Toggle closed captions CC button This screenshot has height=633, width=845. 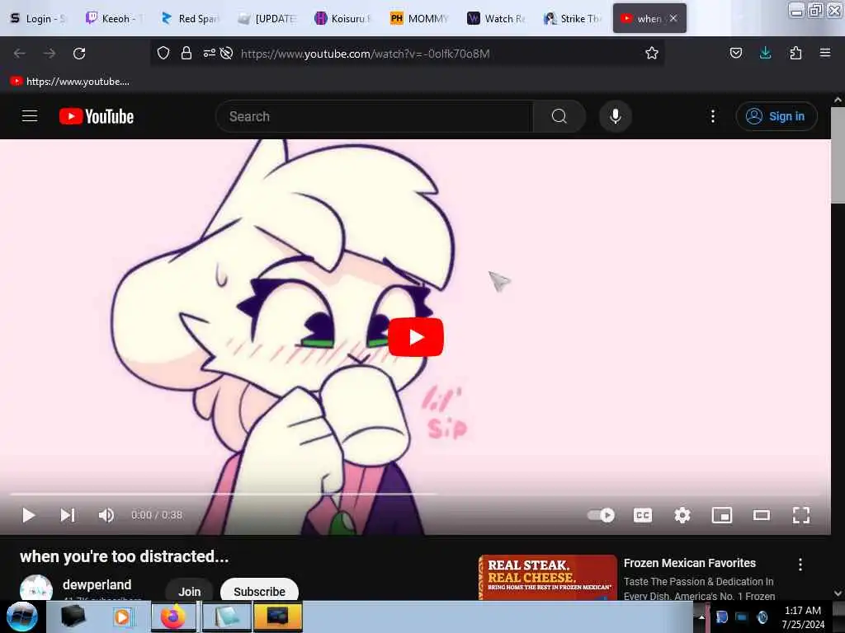[642, 515]
